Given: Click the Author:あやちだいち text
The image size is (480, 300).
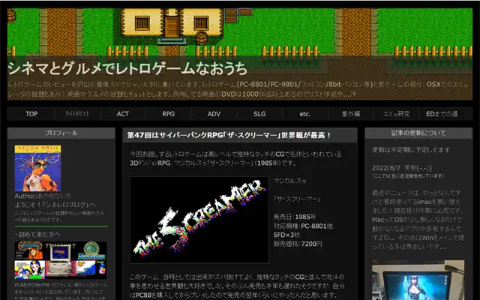Looking at the screenshot, I should click(43, 196).
